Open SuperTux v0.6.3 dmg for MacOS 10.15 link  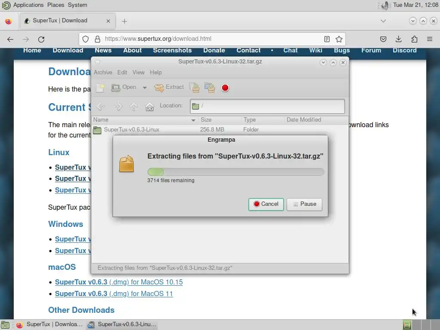point(119,282)
